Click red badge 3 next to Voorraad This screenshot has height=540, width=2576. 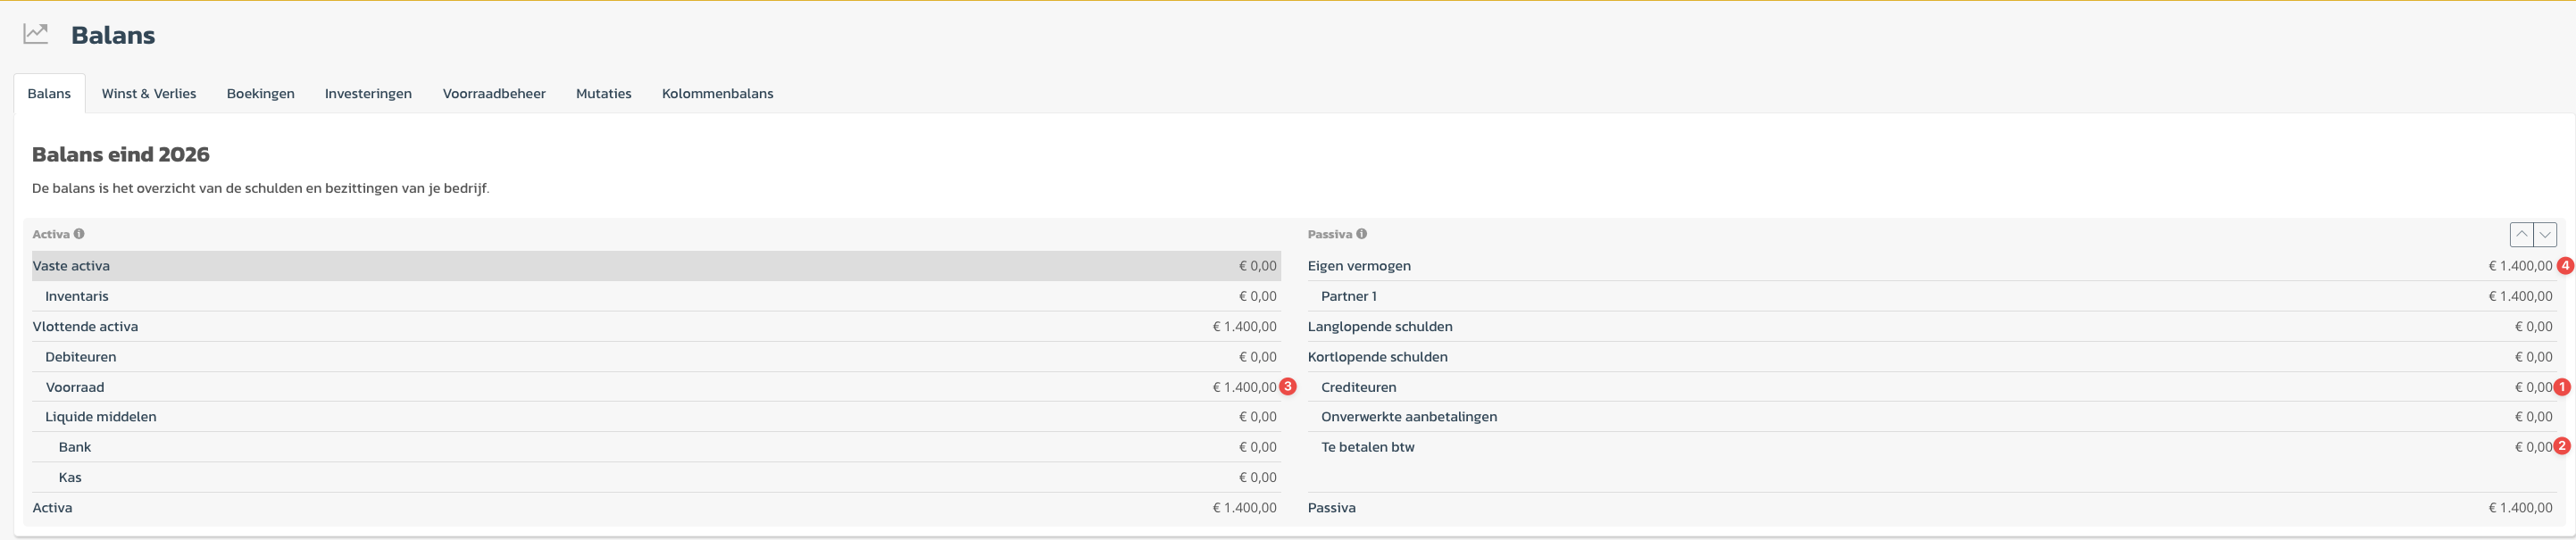1288,387
